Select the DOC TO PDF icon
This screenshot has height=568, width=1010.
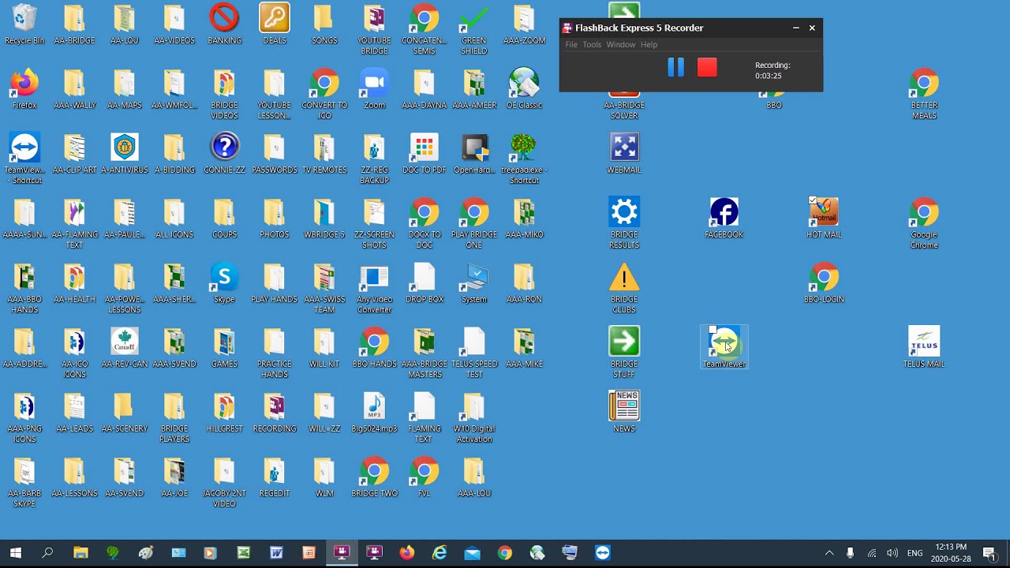coord(425,154)
